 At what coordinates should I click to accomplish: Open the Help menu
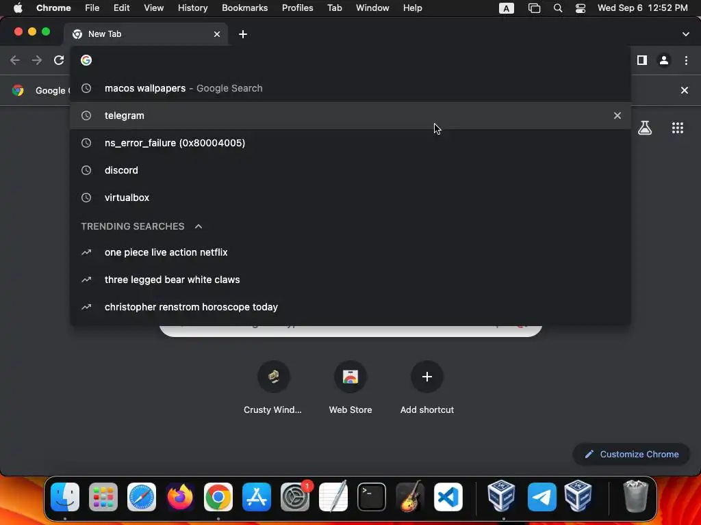click(412, 8)
